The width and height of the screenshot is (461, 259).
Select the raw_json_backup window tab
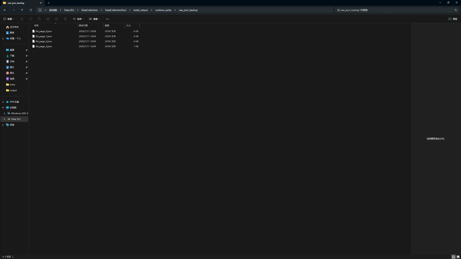[21, 3]
